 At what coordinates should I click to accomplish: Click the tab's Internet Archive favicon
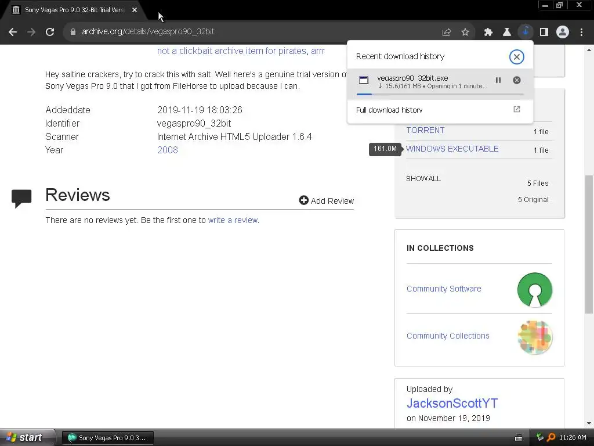click(x=16, y=10)
